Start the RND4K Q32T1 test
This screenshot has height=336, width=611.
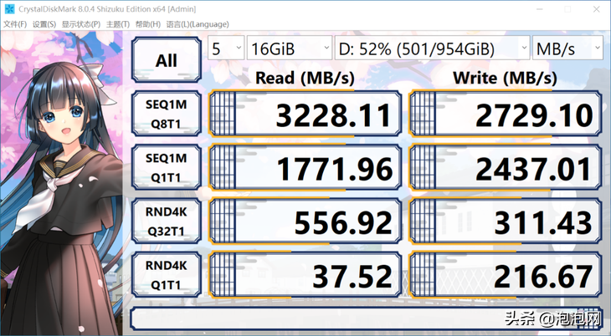167,221
